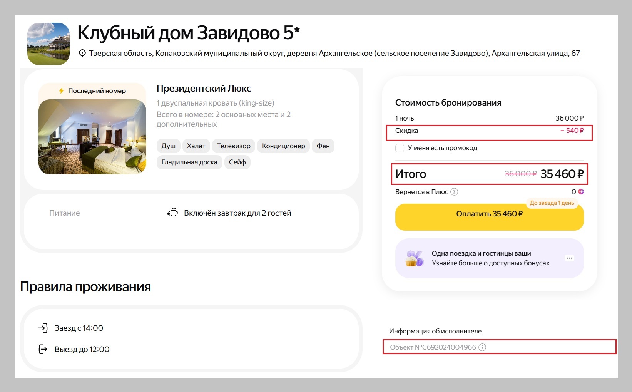
Task: Click the До заезда 1 день badge
Action: click(x=552, y=203)
